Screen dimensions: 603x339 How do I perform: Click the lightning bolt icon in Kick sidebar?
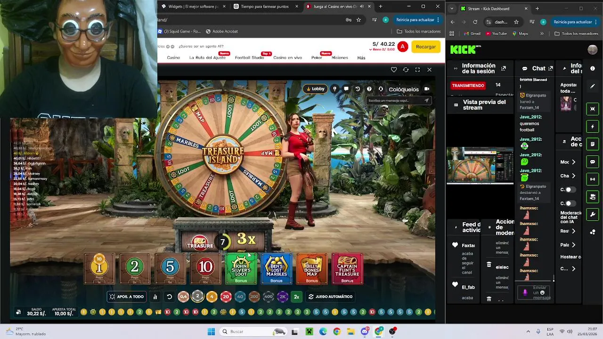click(593, 127)
